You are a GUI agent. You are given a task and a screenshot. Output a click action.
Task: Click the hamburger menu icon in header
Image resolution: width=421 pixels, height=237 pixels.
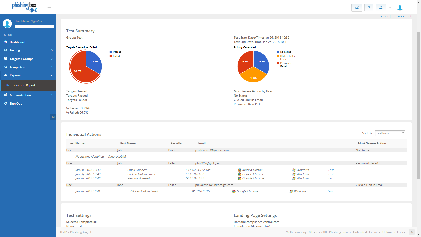(49, 7)
